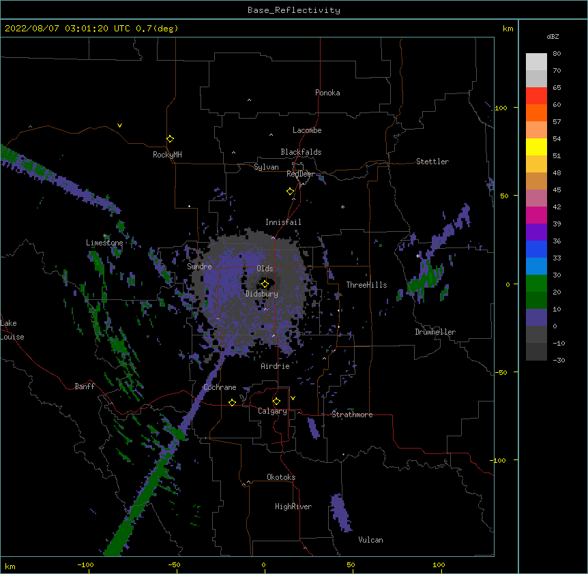The width and height of the screenshot is (588, 574).
Task: Click the radar site diamond between Olds and Didsbury
Action: click(x=265, y=284)
